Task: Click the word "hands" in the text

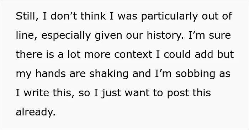Action: click(x=51, y=74)
